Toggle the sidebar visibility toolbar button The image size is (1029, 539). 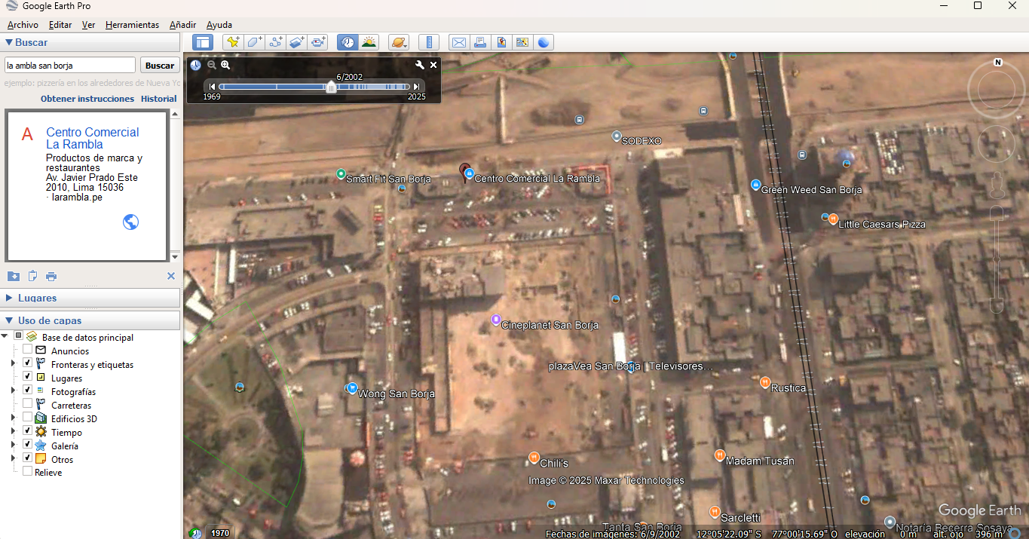tap(203, 42)
